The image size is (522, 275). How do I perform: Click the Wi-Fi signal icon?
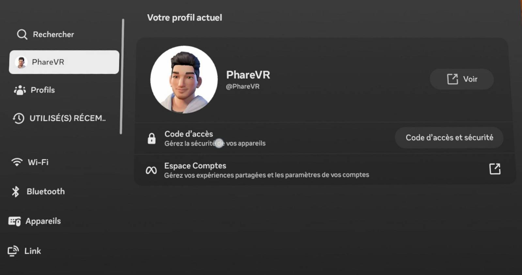coord(17,162)
